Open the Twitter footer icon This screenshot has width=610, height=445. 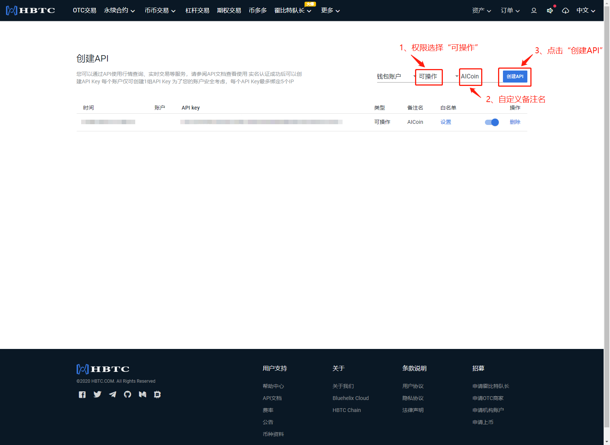tap(97, 394)
